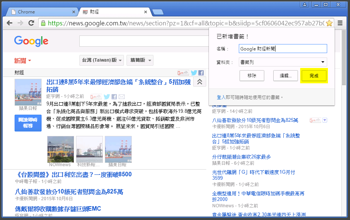
Task: Email the top story with envelope icon
Action: 122,97
